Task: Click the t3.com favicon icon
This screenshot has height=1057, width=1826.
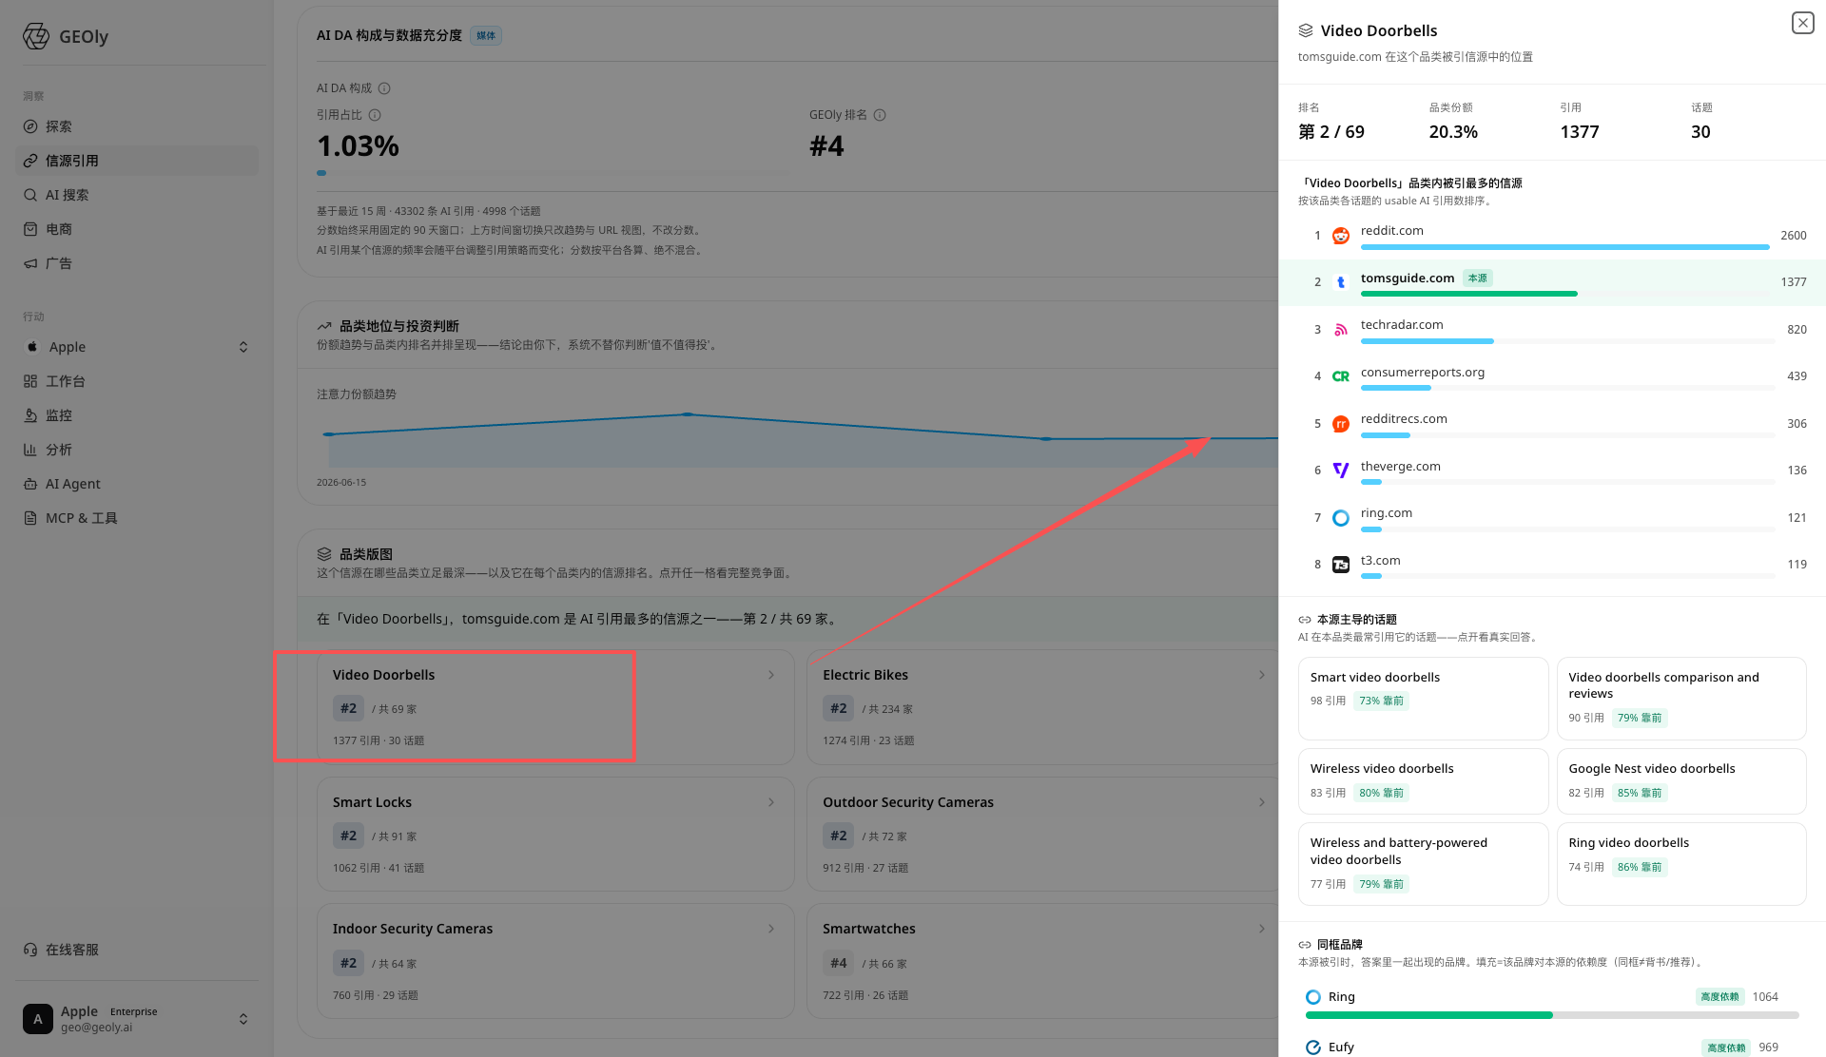Action: pyautogui.click(x=1341, y=565)
